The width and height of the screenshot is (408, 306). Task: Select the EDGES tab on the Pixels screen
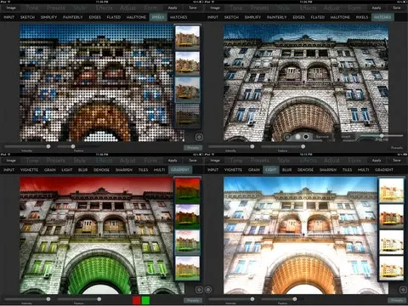[95, 17]
